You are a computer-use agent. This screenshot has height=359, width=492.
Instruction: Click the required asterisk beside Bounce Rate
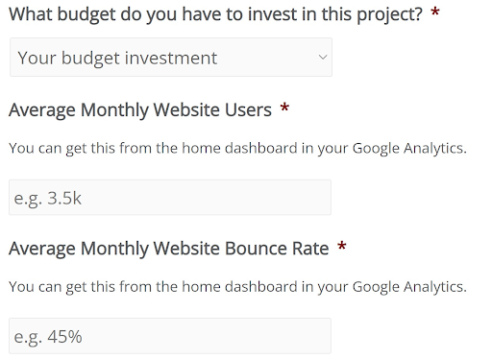click(x=342, y=246)
